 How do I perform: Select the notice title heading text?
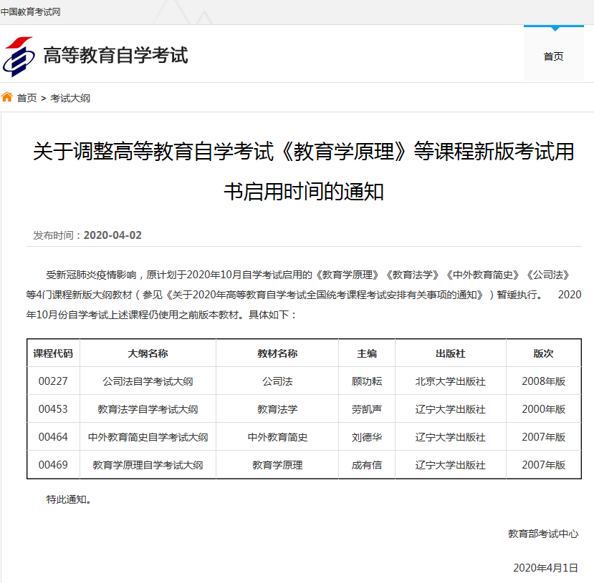coord(304,171)
